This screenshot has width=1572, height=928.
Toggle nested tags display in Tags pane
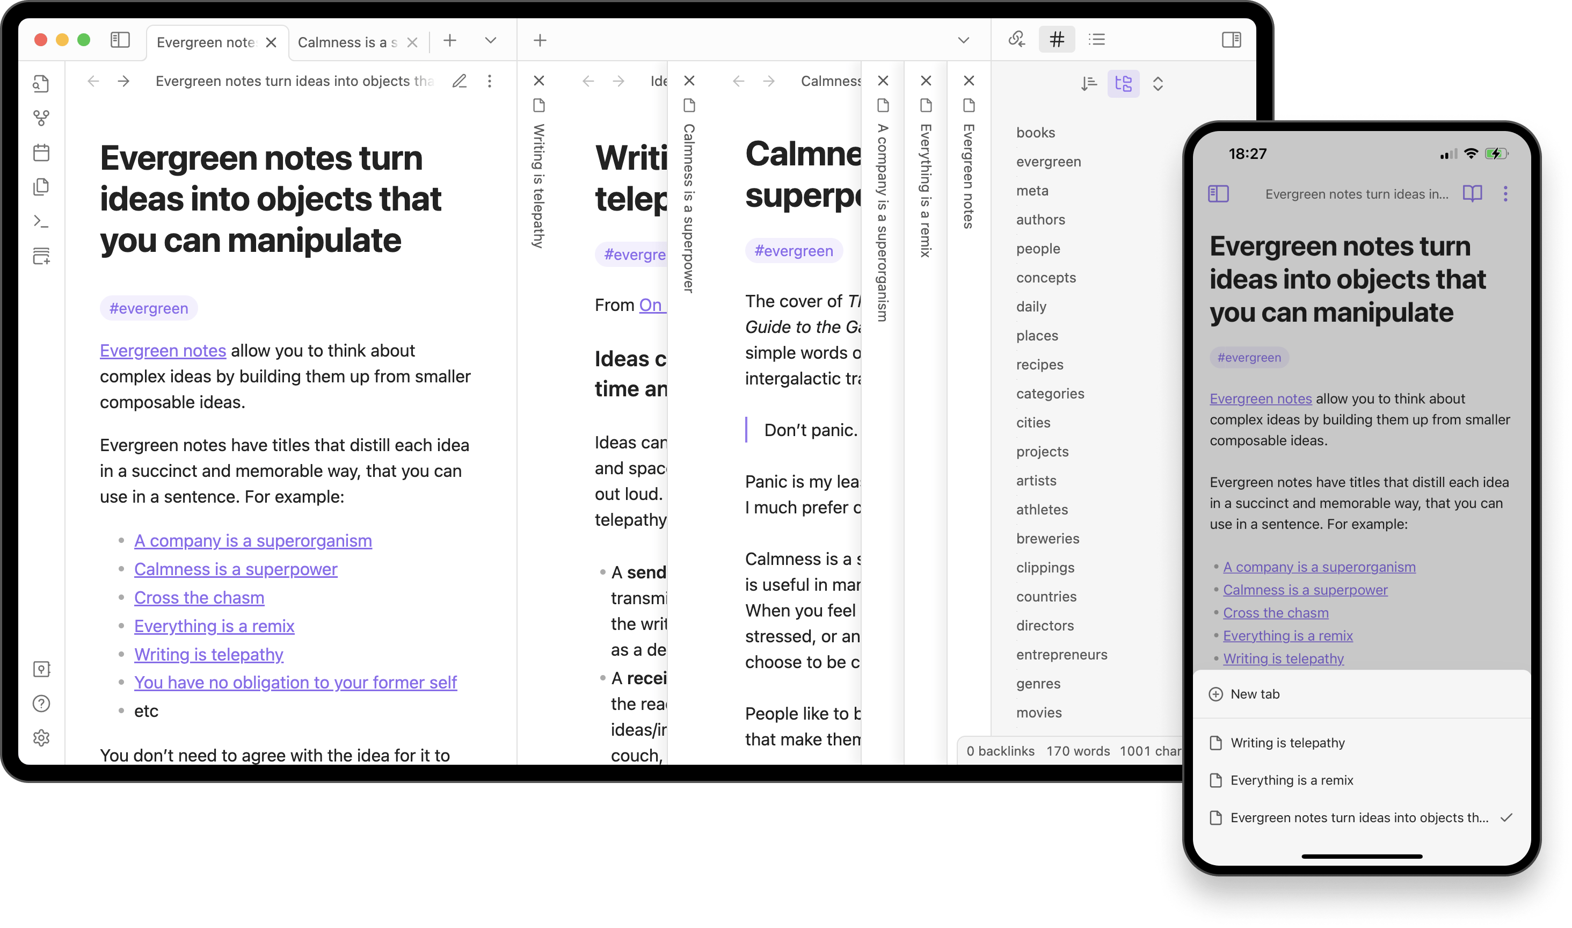1123,84
